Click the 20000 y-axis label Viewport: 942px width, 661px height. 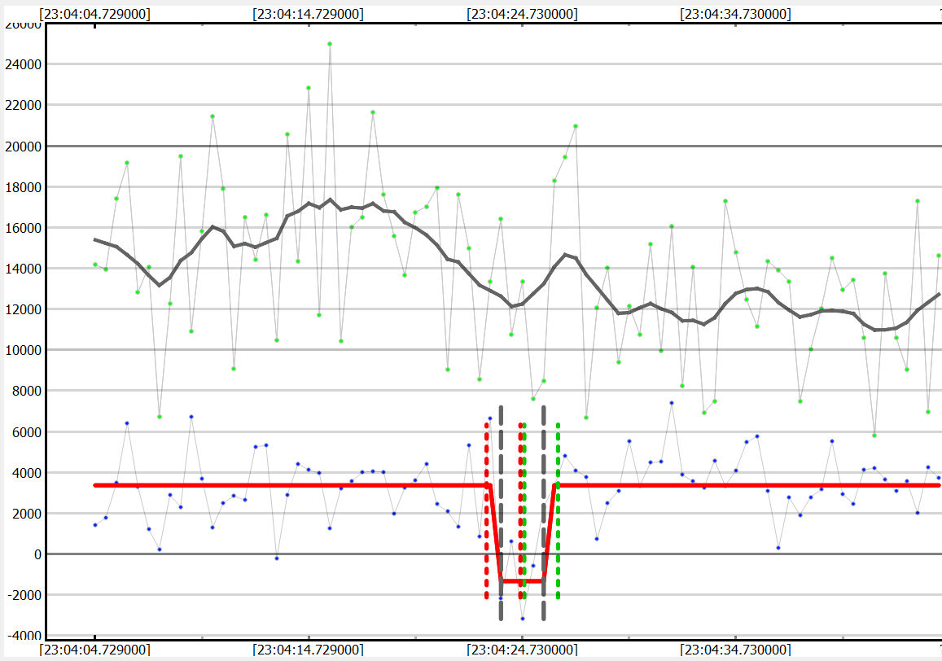click(x=23, y=146)
